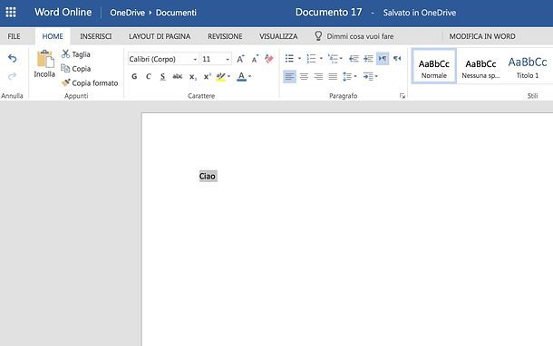Open font color dropdown arrow
The height and width of the screenshot is (346, 553).
[249, 76]
